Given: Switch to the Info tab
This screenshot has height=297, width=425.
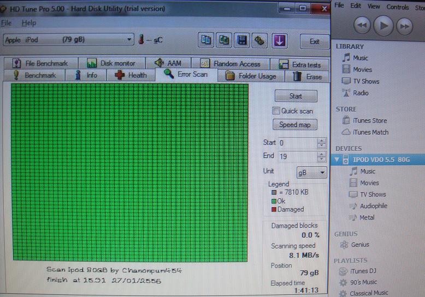Looking at the screenshot, I should pyautogui.click(x=86, y=75).
